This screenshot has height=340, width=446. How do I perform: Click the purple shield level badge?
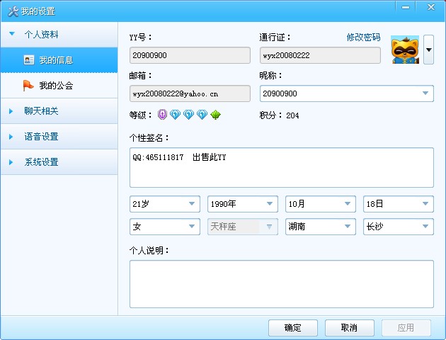click(x=162, y=115)
